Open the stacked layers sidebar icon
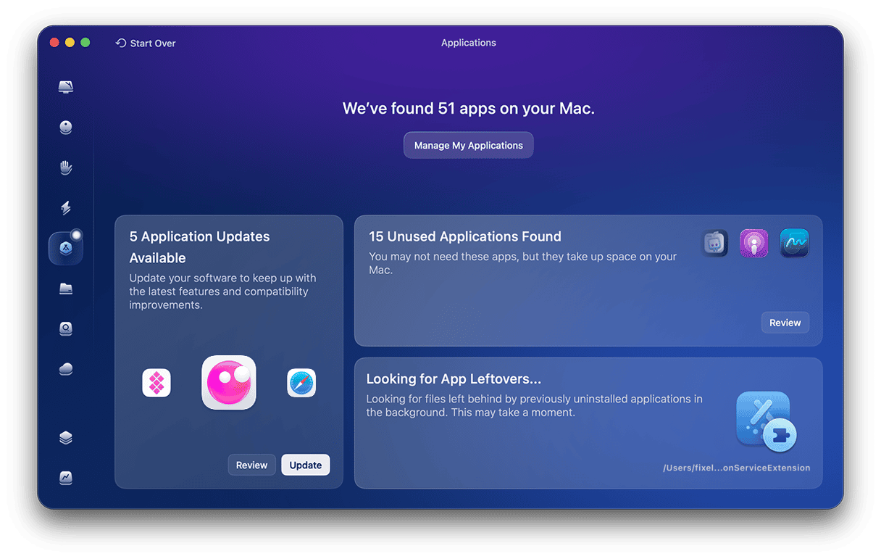Image resolution: width=881 pixels, height=559 pixels. click(66, 438)
